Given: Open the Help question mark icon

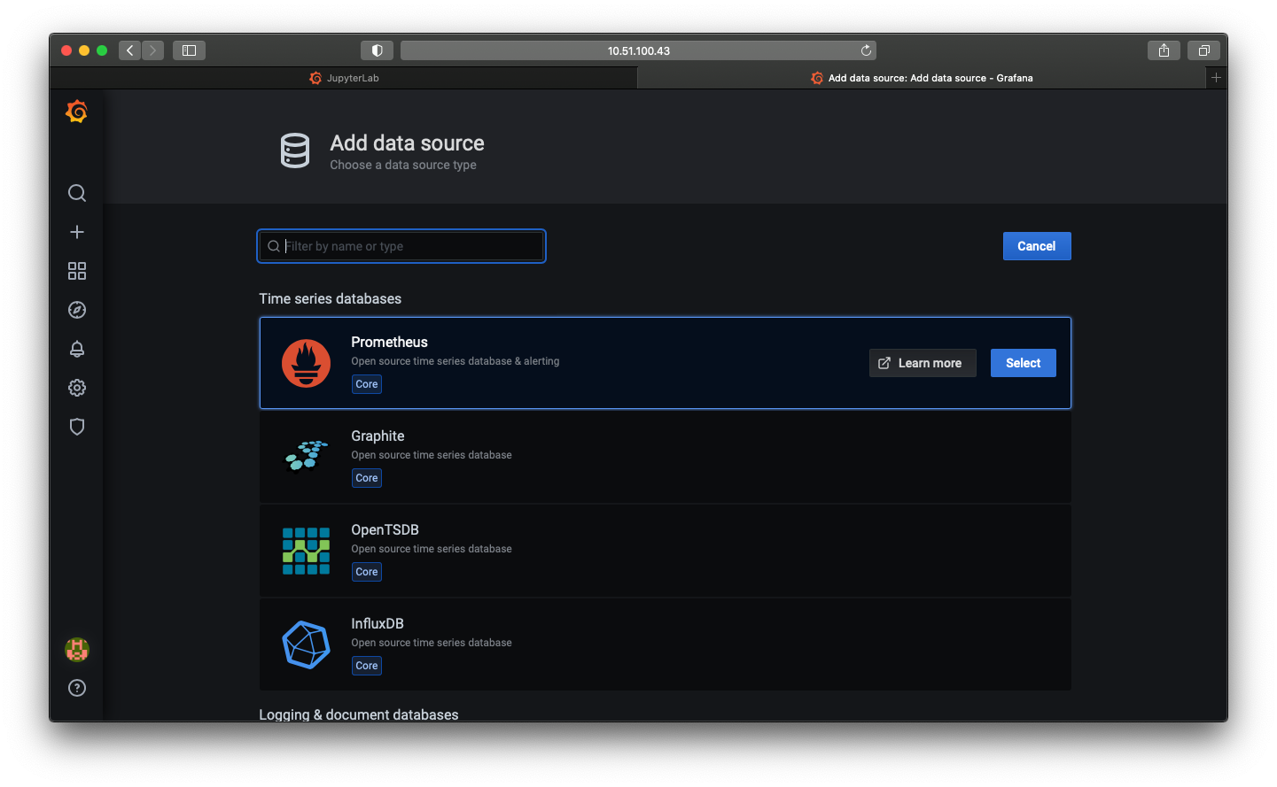Looking at the screenshot, I should tap(77, 688).
